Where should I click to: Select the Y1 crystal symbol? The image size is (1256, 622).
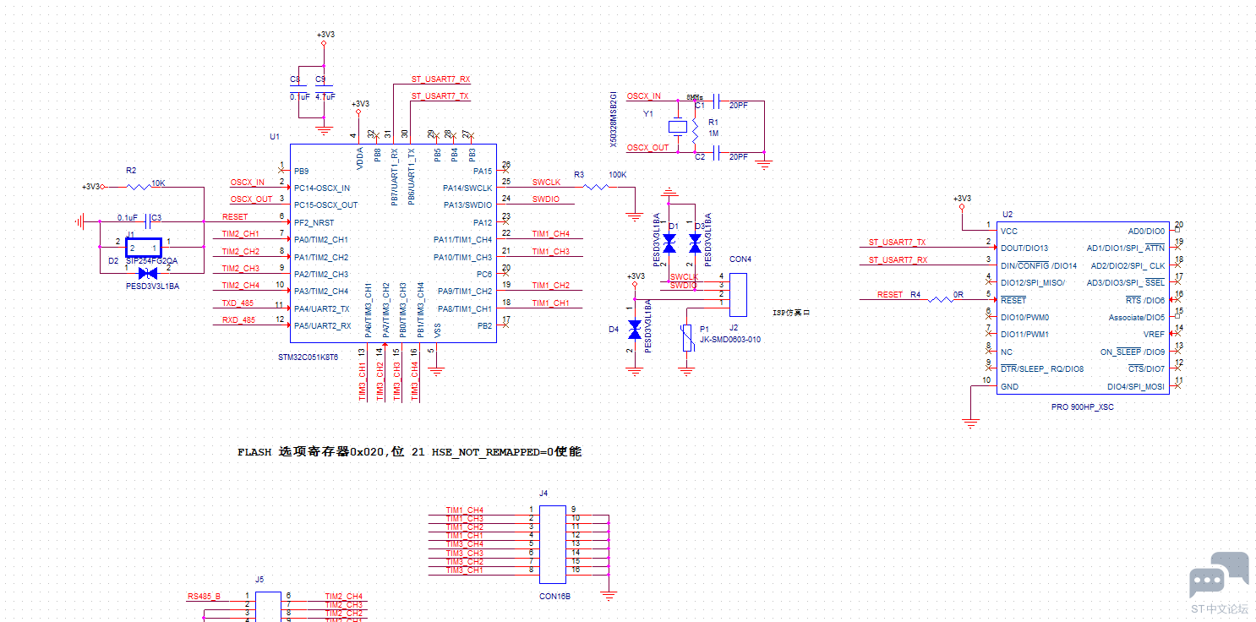point(678,127)
